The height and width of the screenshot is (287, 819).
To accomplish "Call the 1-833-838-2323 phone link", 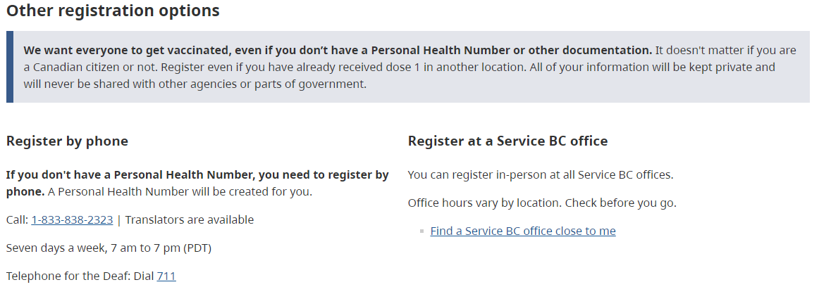I will click(72, 219).
